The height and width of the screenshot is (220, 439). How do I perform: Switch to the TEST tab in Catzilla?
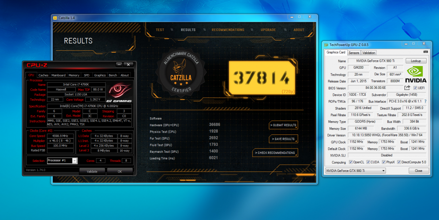(x=160, y=30)
